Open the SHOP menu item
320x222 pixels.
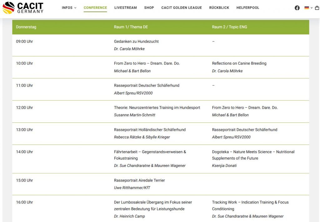149,8
